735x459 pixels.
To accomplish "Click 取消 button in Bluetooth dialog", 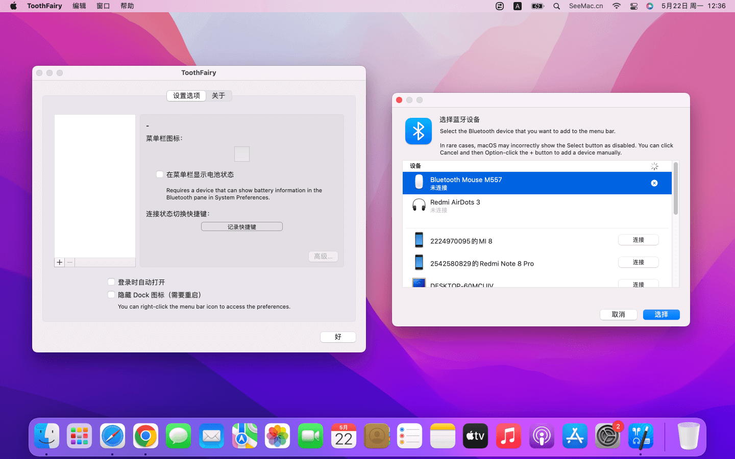I will (x=619, y=315).
